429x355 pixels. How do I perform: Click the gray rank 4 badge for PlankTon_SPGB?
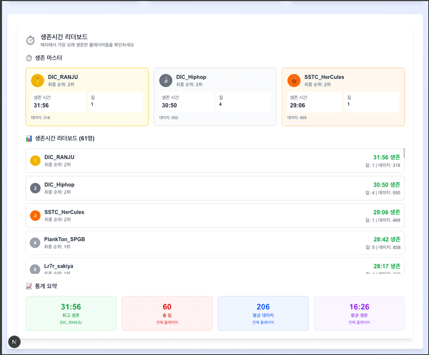(x=35, y=243)
